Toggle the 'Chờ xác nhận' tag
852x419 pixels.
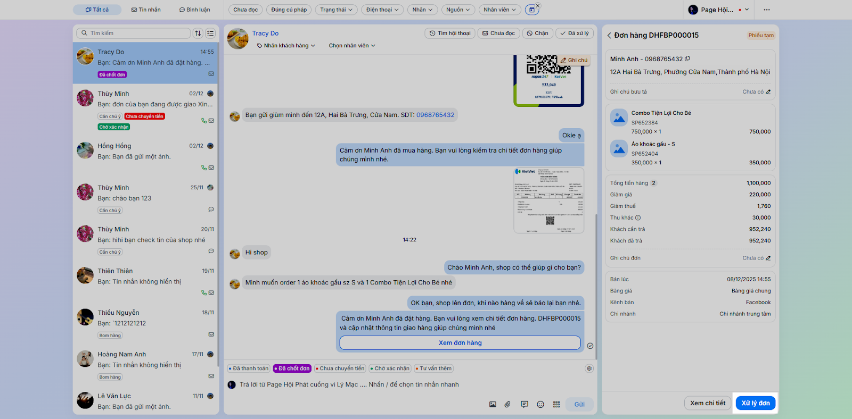(390, 368)
